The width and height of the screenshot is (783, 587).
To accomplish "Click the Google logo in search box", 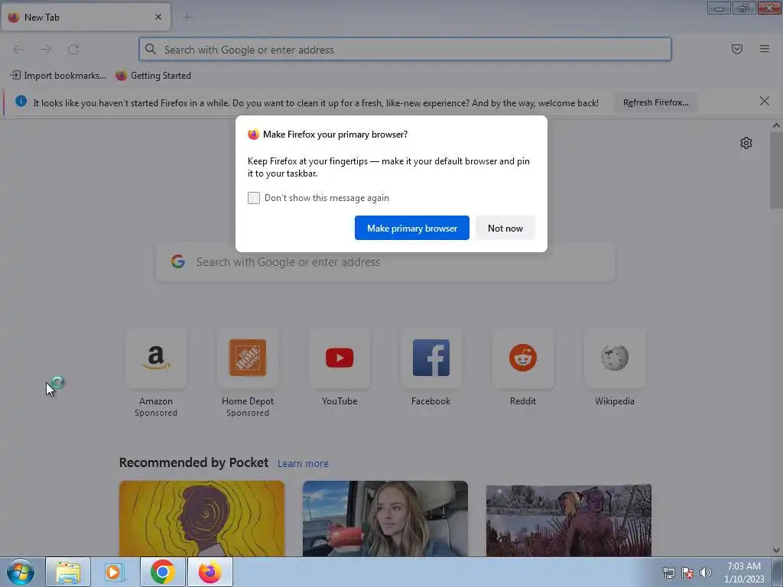I will 178,261.
